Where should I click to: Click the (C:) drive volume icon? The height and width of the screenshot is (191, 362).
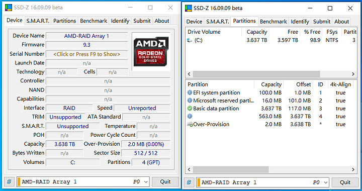190,40
